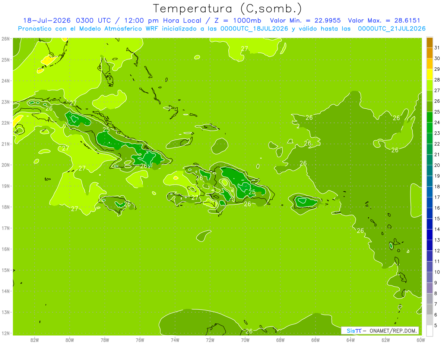Click the 19N latitude axis label
The image size is (447, 345).
click(x=5, y=186)
